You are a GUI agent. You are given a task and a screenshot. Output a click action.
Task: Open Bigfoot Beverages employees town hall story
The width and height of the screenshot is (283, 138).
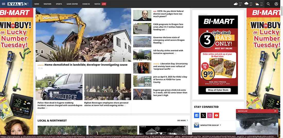[106, 104]
